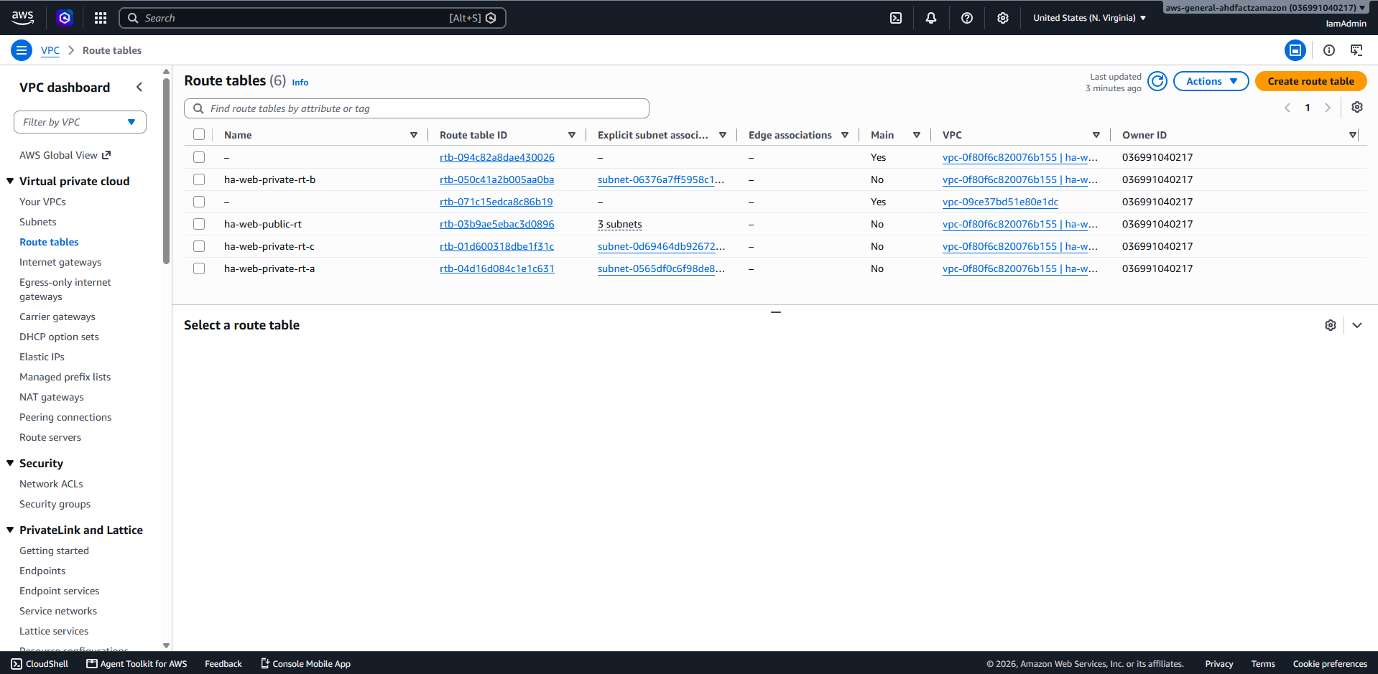This screenshot has height=674, width=1378.
Task: Open the AWS home logo
Action: 22,17
